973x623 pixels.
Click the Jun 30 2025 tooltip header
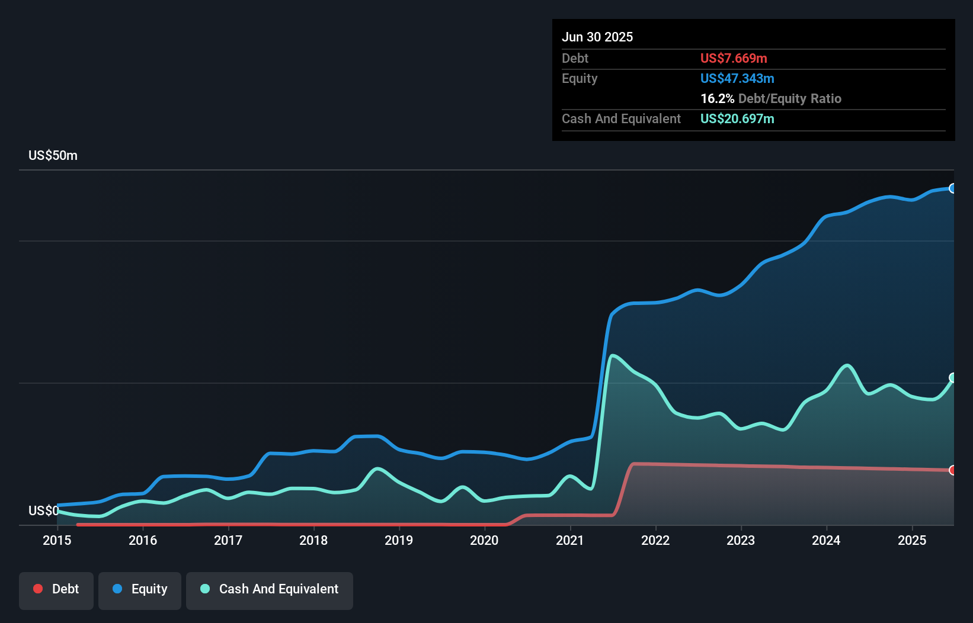point(597,37)
